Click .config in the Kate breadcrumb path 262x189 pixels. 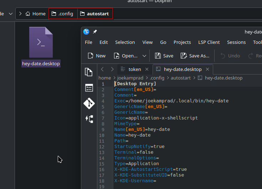157,78
